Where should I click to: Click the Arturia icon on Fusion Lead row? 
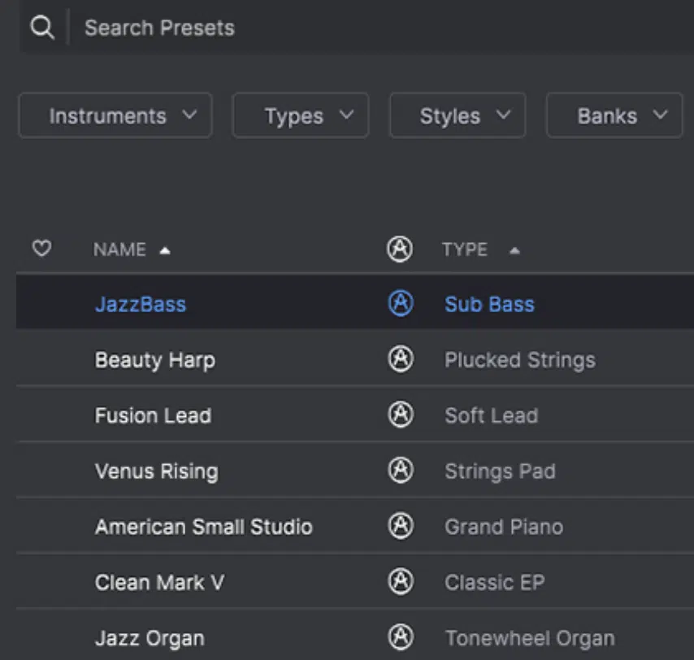[x=401, y=415]
